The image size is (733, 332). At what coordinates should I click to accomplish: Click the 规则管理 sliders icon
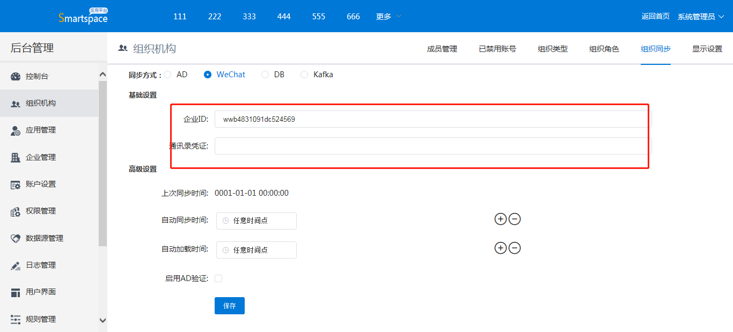16,320
